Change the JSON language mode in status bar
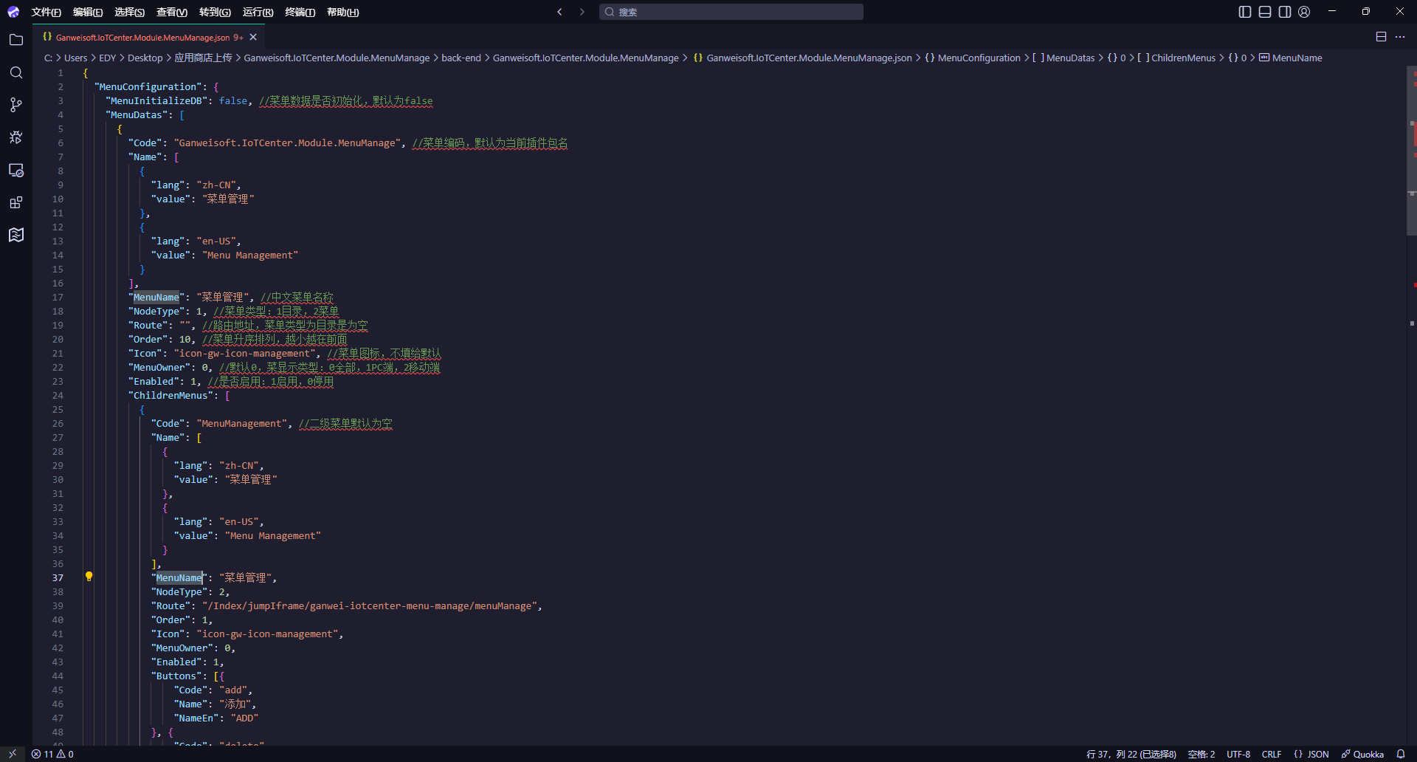The image size is (1417, 762). (1311, 754)
